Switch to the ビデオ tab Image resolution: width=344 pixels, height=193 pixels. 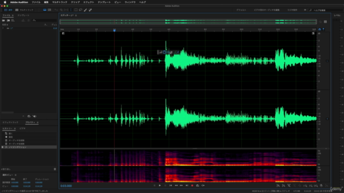coord(23,129)
